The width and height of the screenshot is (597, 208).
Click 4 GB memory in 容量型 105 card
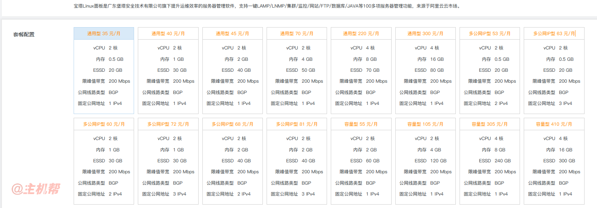(436, 150)
